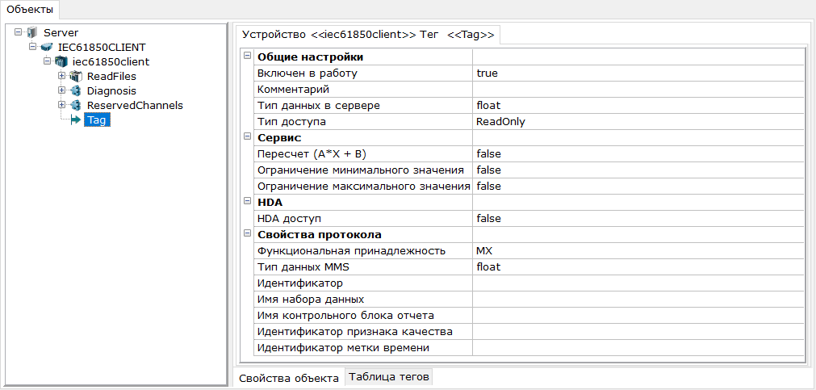Click the Имя набора данных label
816x390 pixels.
(311, 300)
